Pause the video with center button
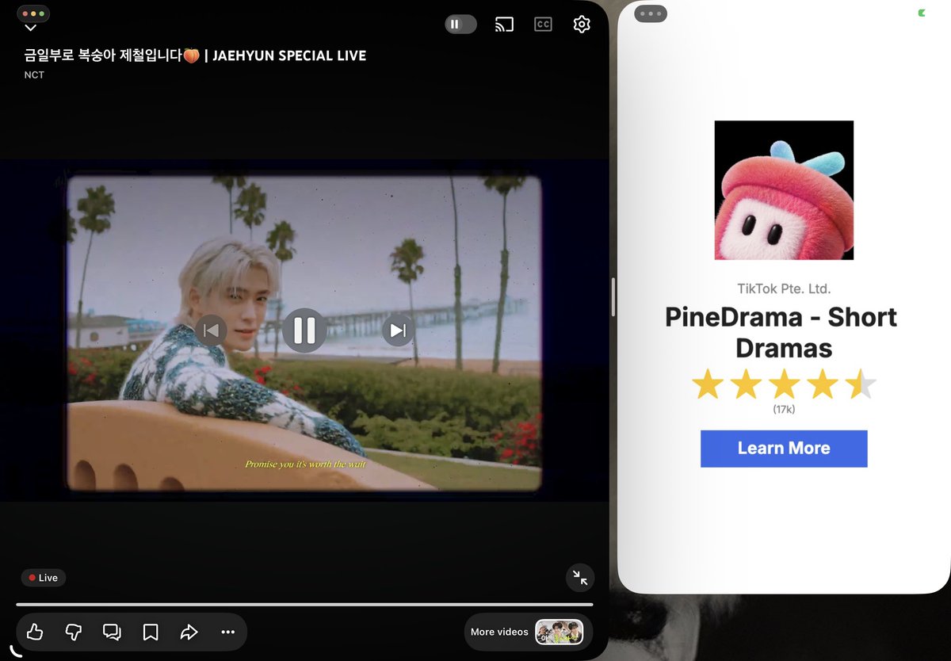Image resolution: width=951 pixels, height=661 pixels. pos(304,330)
